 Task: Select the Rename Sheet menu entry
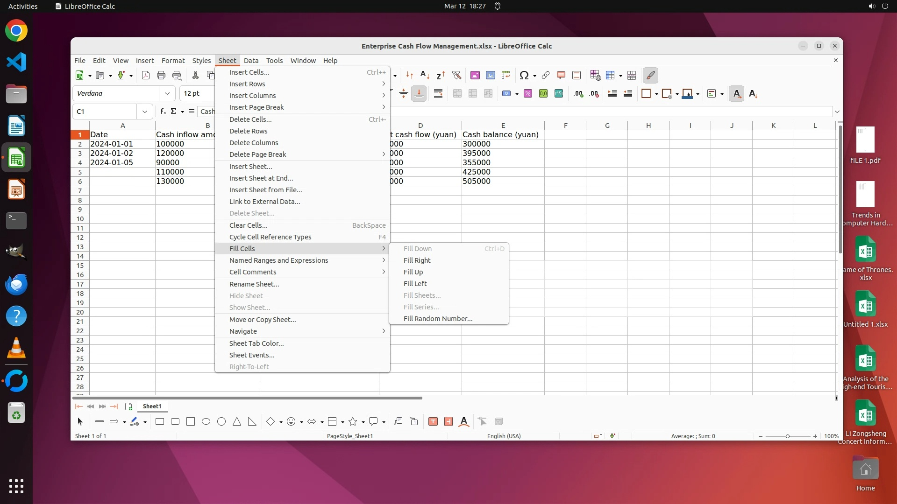pyautogui.click(x=254, y=284)
